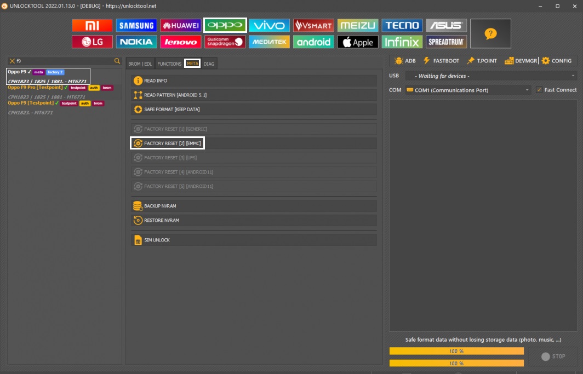The height and width of the screenshot is (374, 583).
Task: Click READ PATTERN [ANDROID 5.1]
Action: pos(254,95)
